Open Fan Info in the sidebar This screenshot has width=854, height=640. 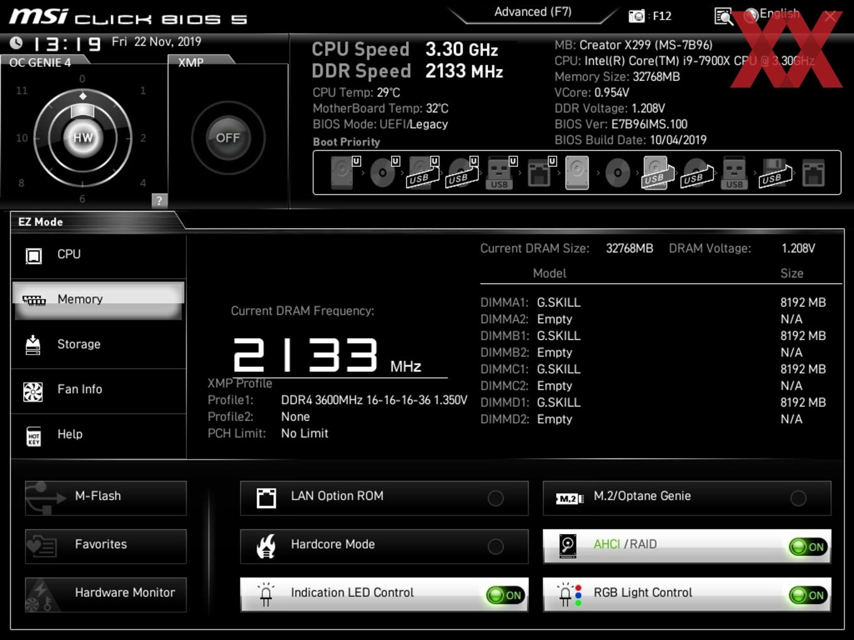coord(99,390)
